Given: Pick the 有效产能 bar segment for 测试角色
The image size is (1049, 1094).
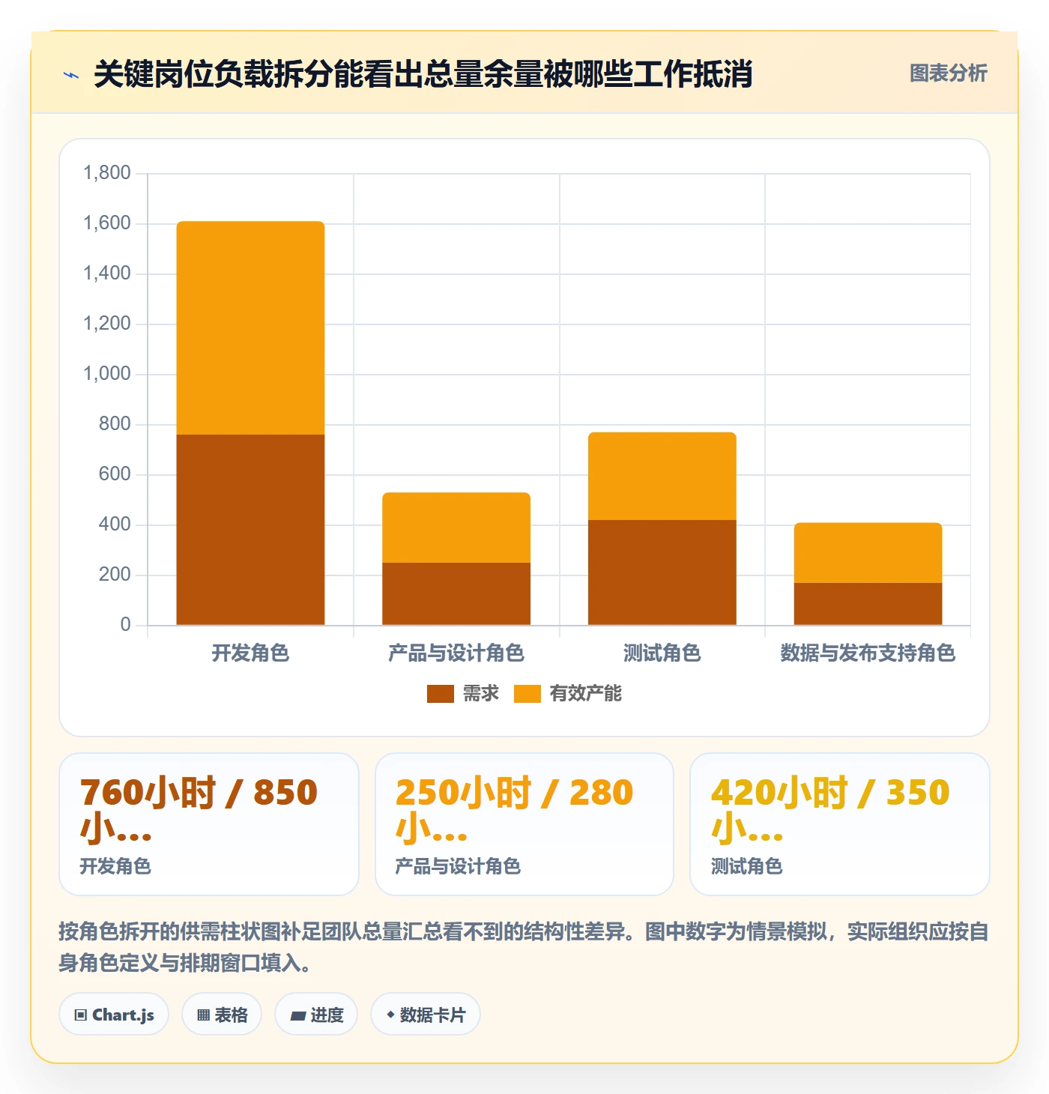Looking at the screenshot, I should pos(662,476).
